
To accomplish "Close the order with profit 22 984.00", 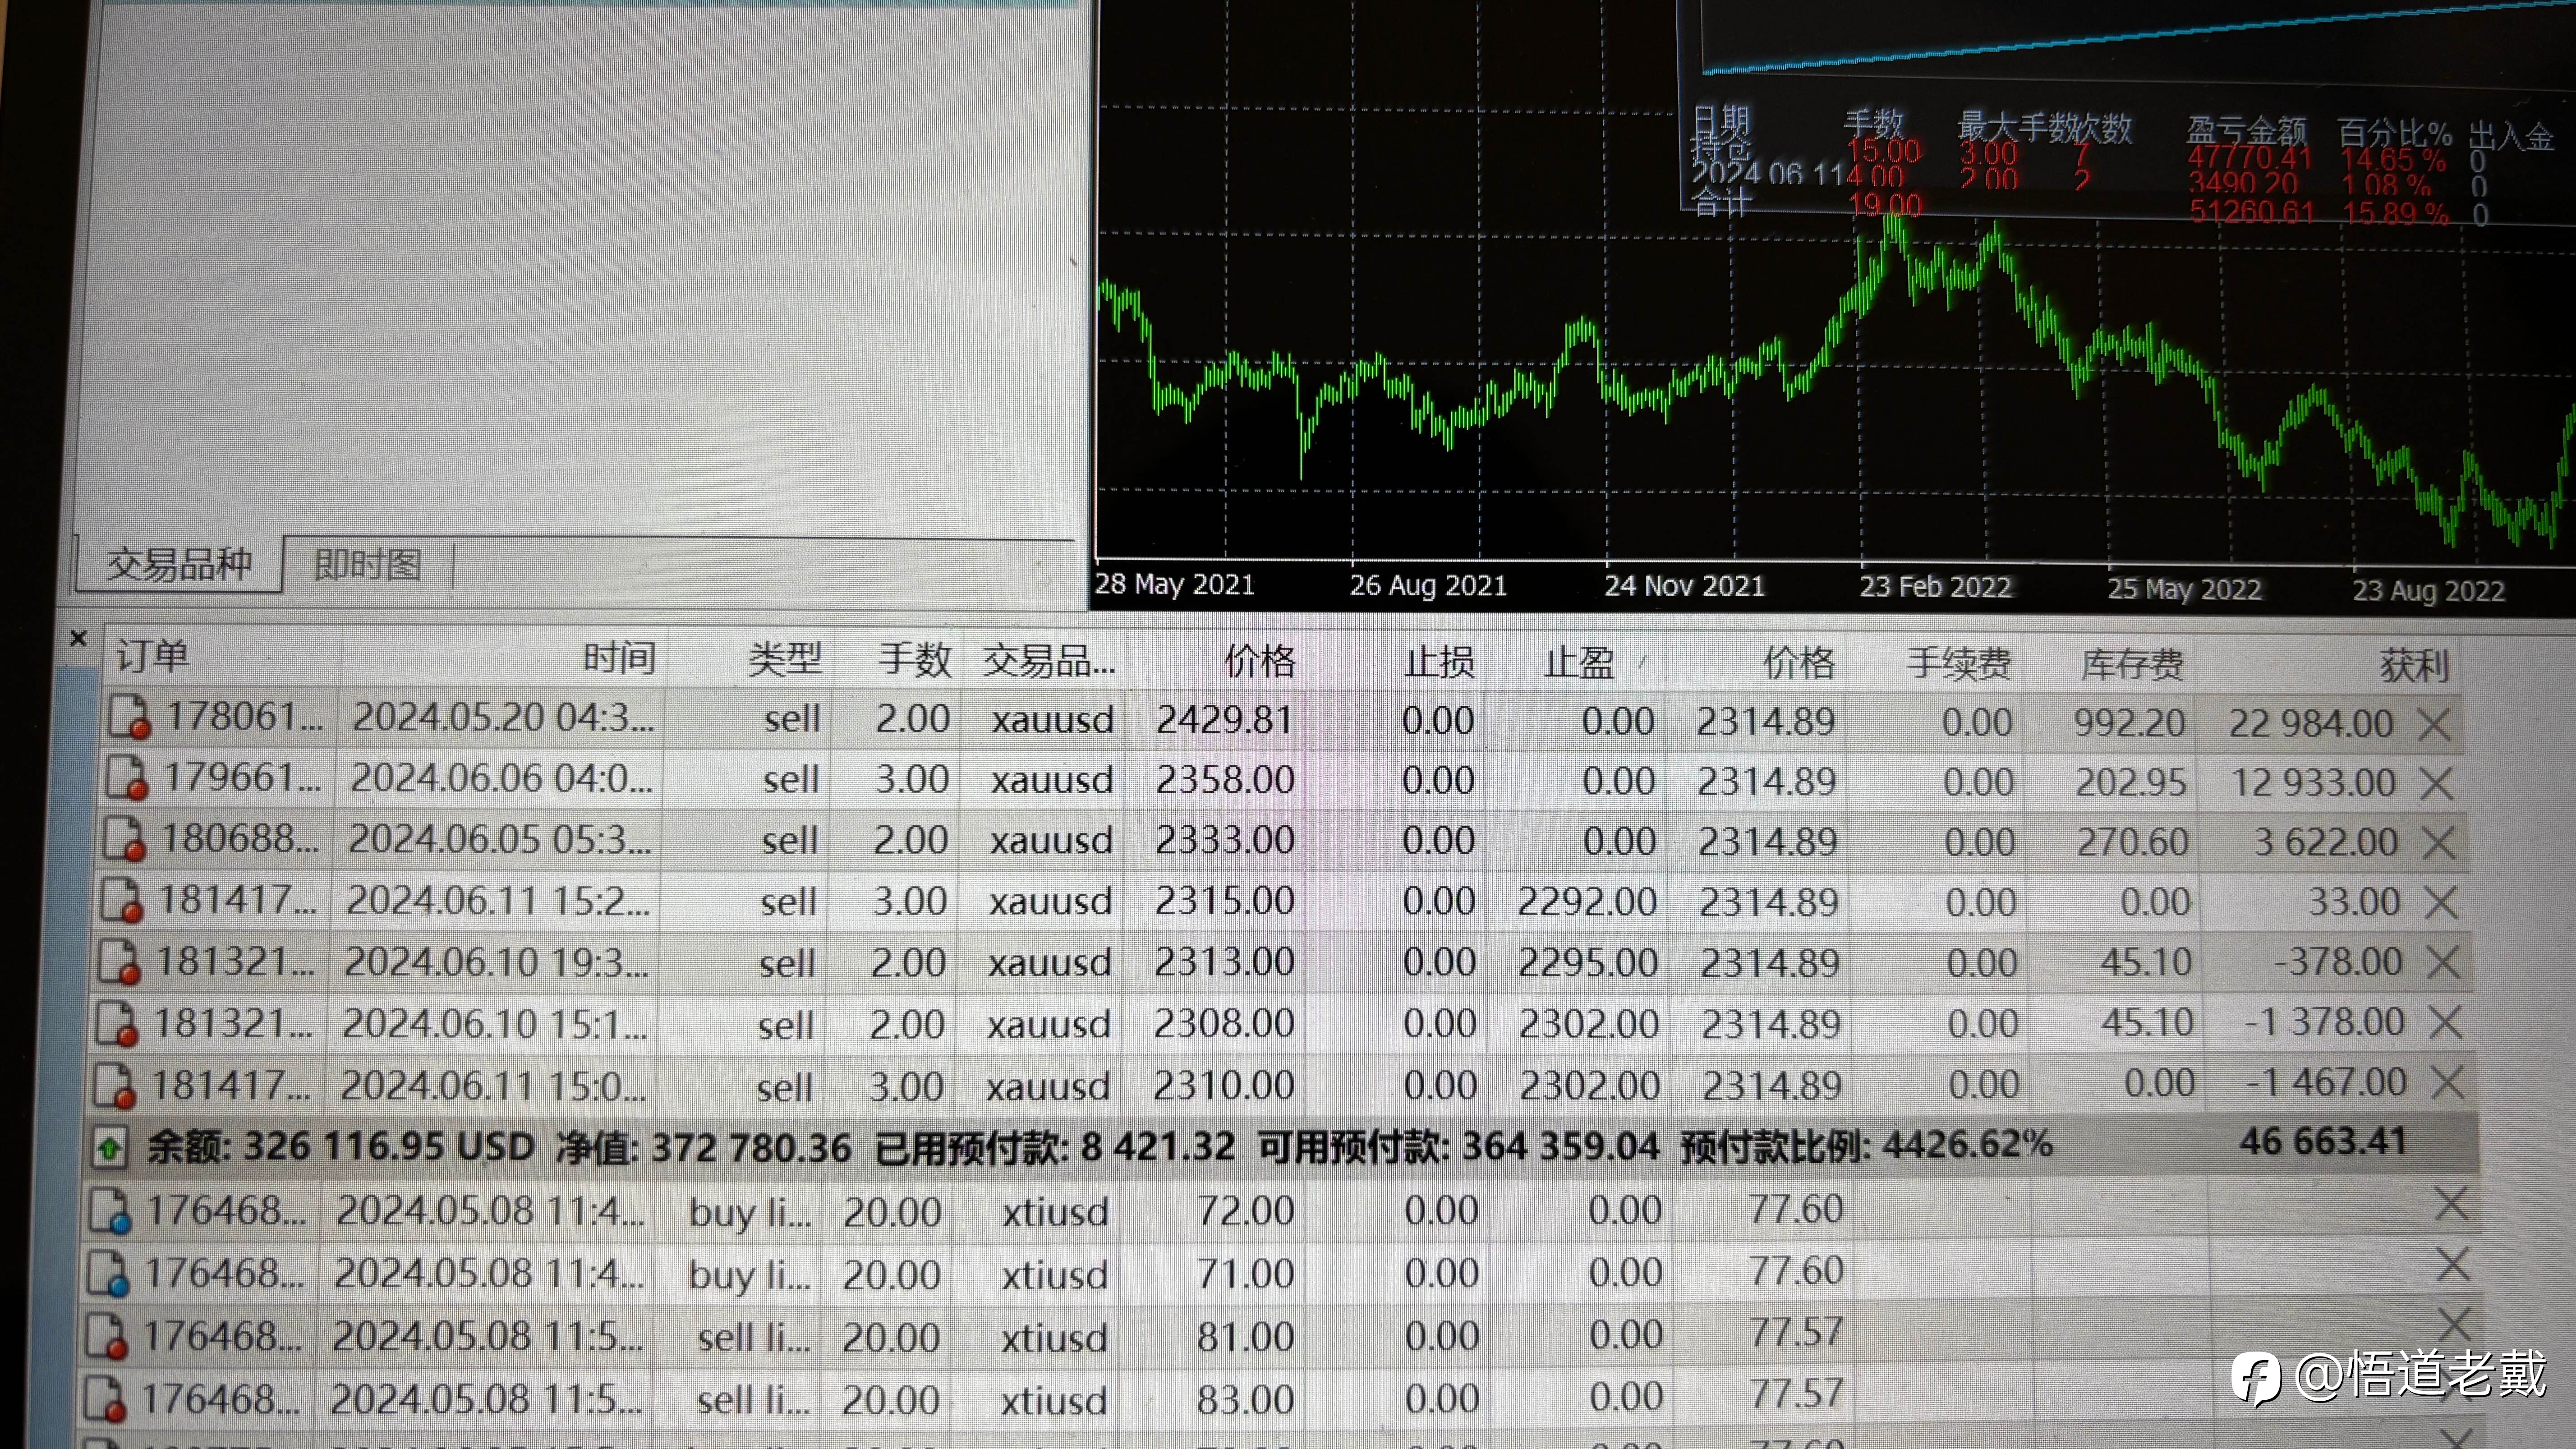I will tap(2435, 725).
